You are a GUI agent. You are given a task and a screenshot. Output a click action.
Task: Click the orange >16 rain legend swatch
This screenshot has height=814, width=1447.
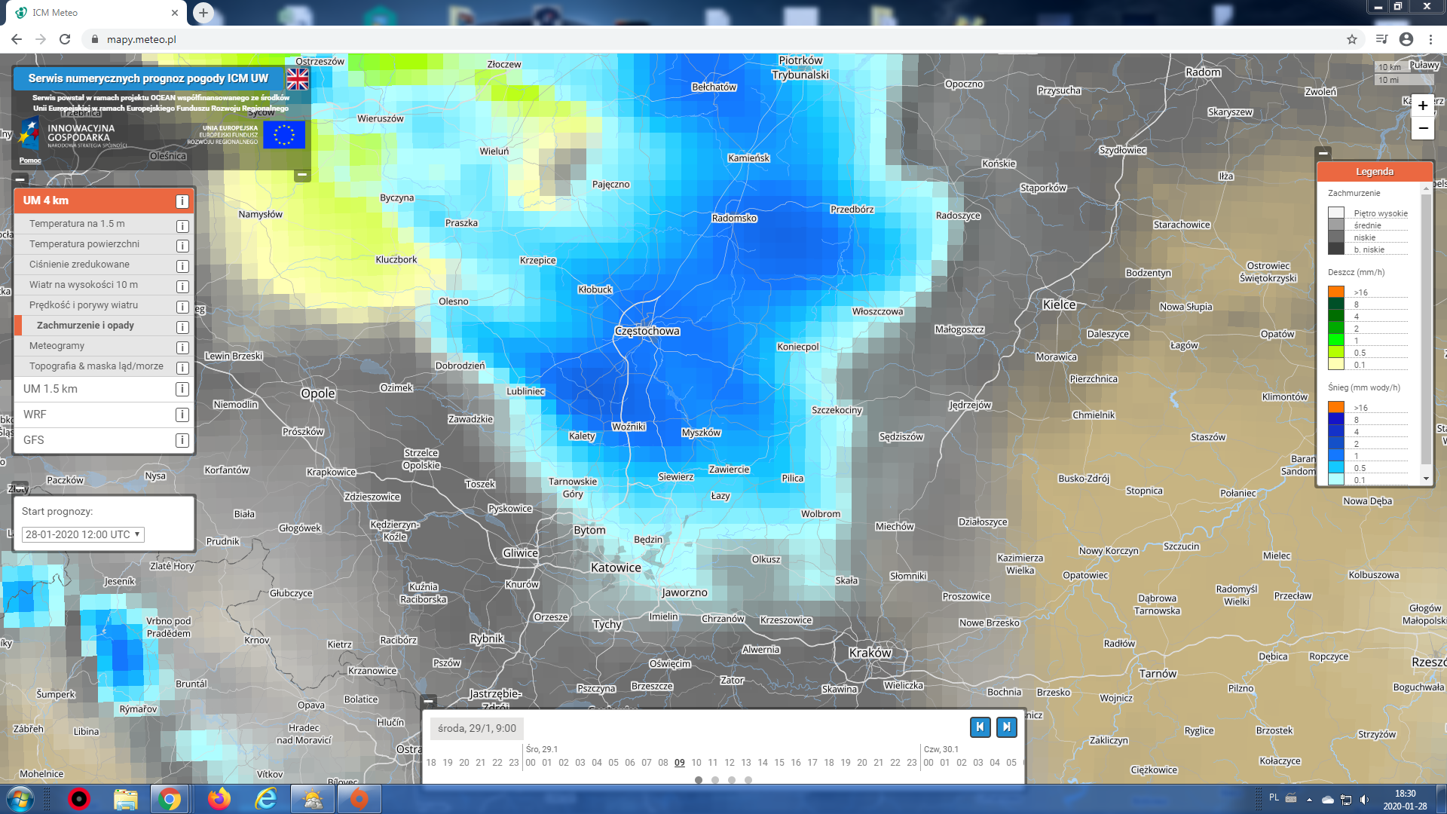pyautogui.click(x=1336, y=292)
